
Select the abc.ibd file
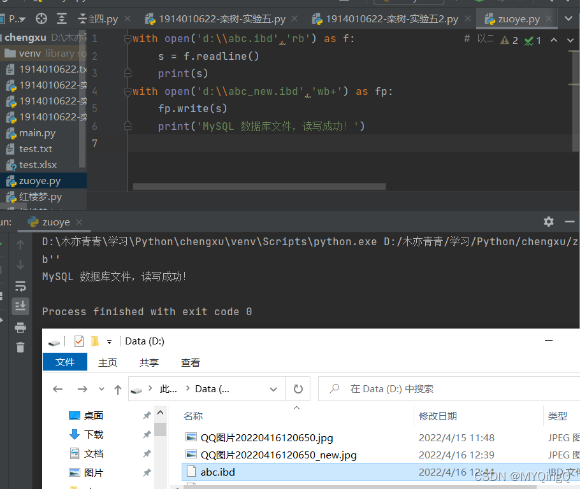click(381, 472)
